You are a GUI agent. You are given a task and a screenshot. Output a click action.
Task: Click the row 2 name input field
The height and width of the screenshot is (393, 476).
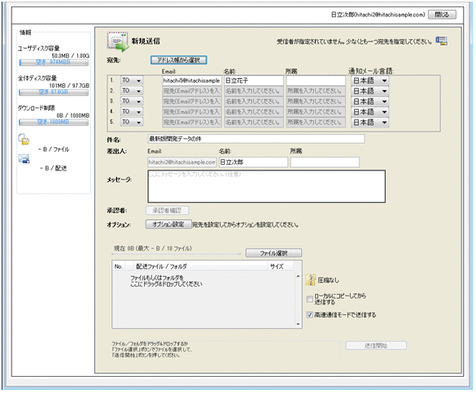(x=254, y=91)
